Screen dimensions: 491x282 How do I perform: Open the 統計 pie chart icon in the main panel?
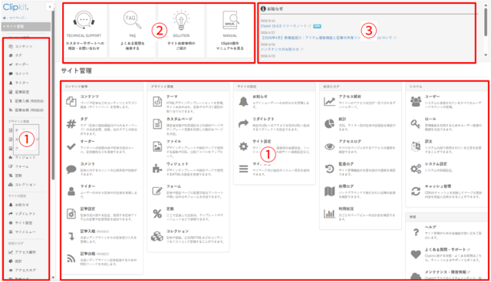(329, 124)
